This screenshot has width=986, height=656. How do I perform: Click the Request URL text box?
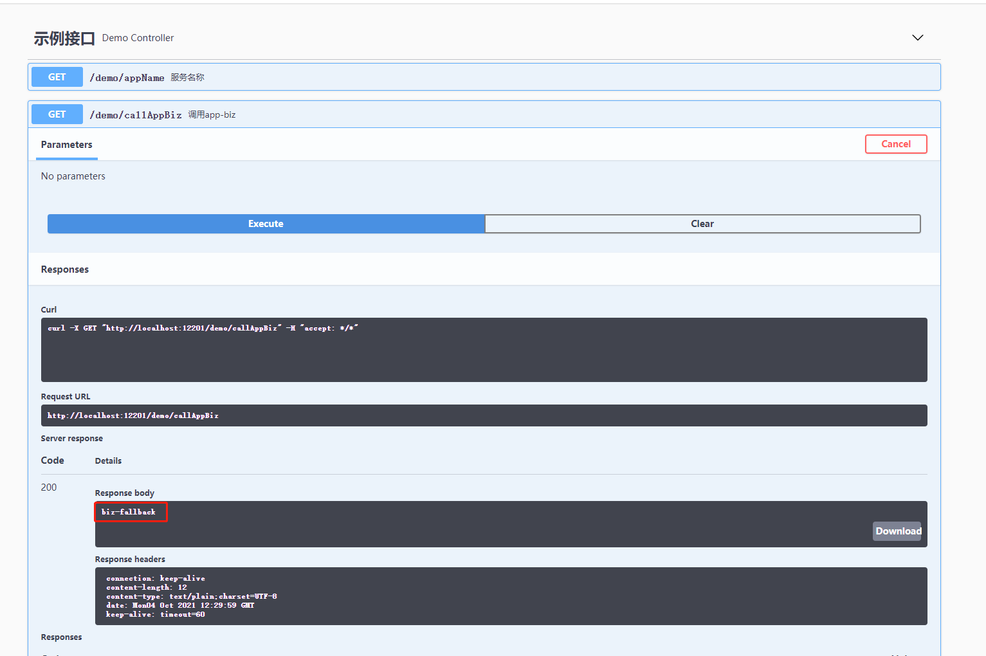click(x=484, y=415)
